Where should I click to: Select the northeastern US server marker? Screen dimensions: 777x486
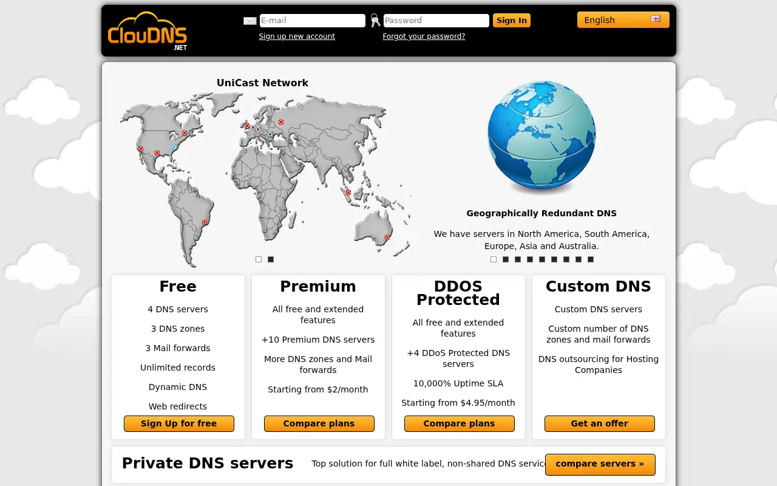pos(185,133)
